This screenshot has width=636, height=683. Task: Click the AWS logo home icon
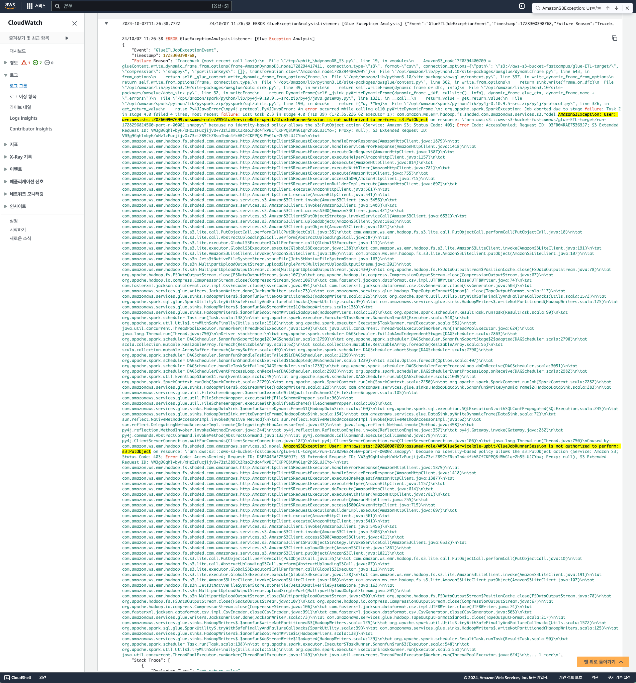coord(10,6)
